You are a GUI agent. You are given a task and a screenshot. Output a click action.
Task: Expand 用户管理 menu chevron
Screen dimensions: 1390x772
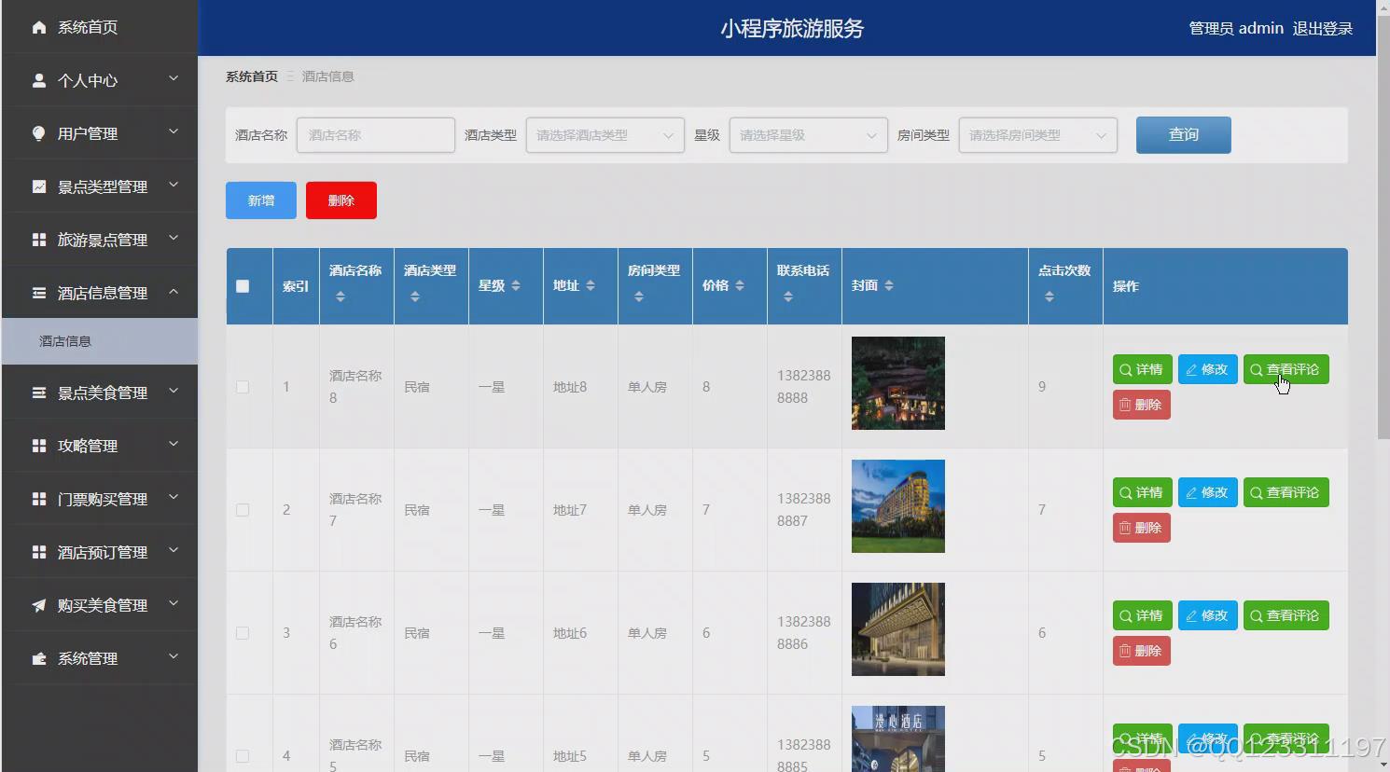pyautogui.click(x=174, y=132)
